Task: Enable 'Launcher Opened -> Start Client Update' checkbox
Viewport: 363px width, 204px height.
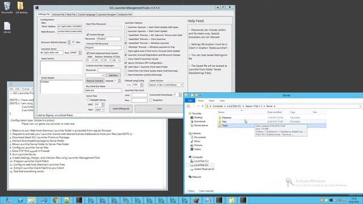Action: tap(126, 31)
